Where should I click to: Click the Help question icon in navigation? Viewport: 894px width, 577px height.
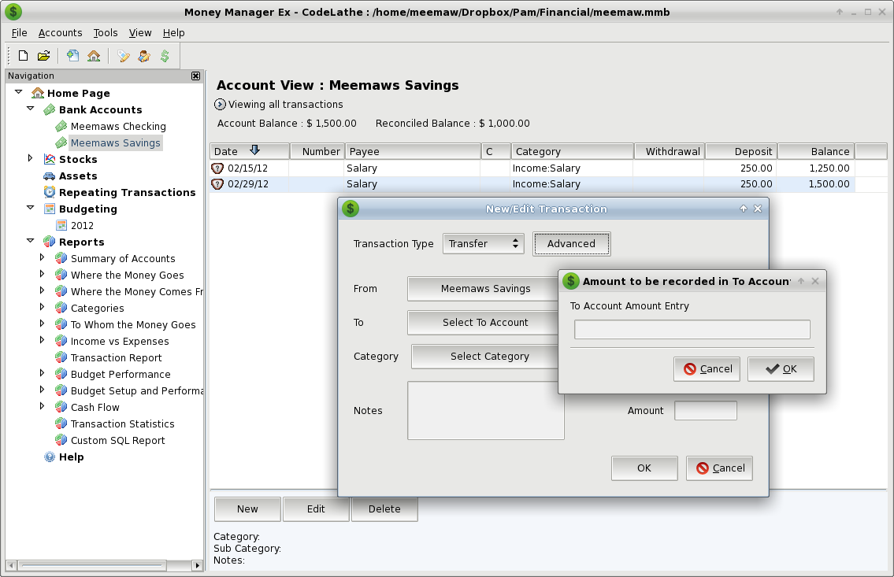tap(50, 457)
